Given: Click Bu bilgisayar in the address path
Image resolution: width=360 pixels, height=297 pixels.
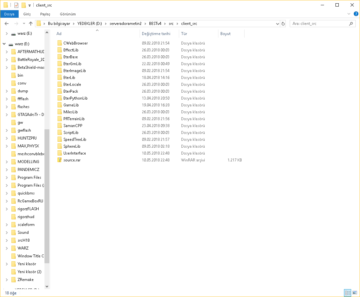Looking at the screenshot, I should point(59,24).
